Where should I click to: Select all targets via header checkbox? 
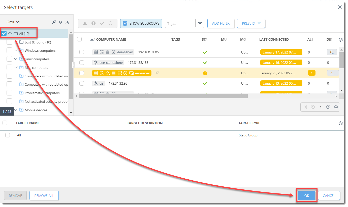(x=5, y=123)
